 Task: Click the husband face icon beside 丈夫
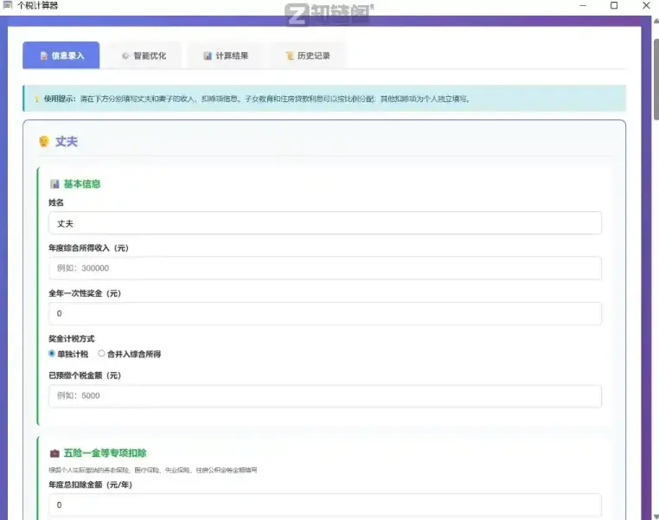[44, 141]
